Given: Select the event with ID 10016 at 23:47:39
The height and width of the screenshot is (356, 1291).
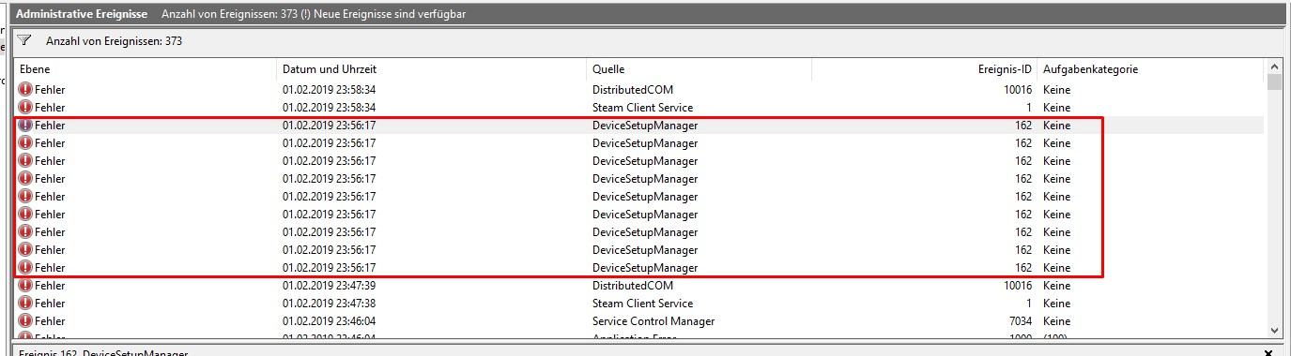Looking at the screenshot, I should pos(638,286).
